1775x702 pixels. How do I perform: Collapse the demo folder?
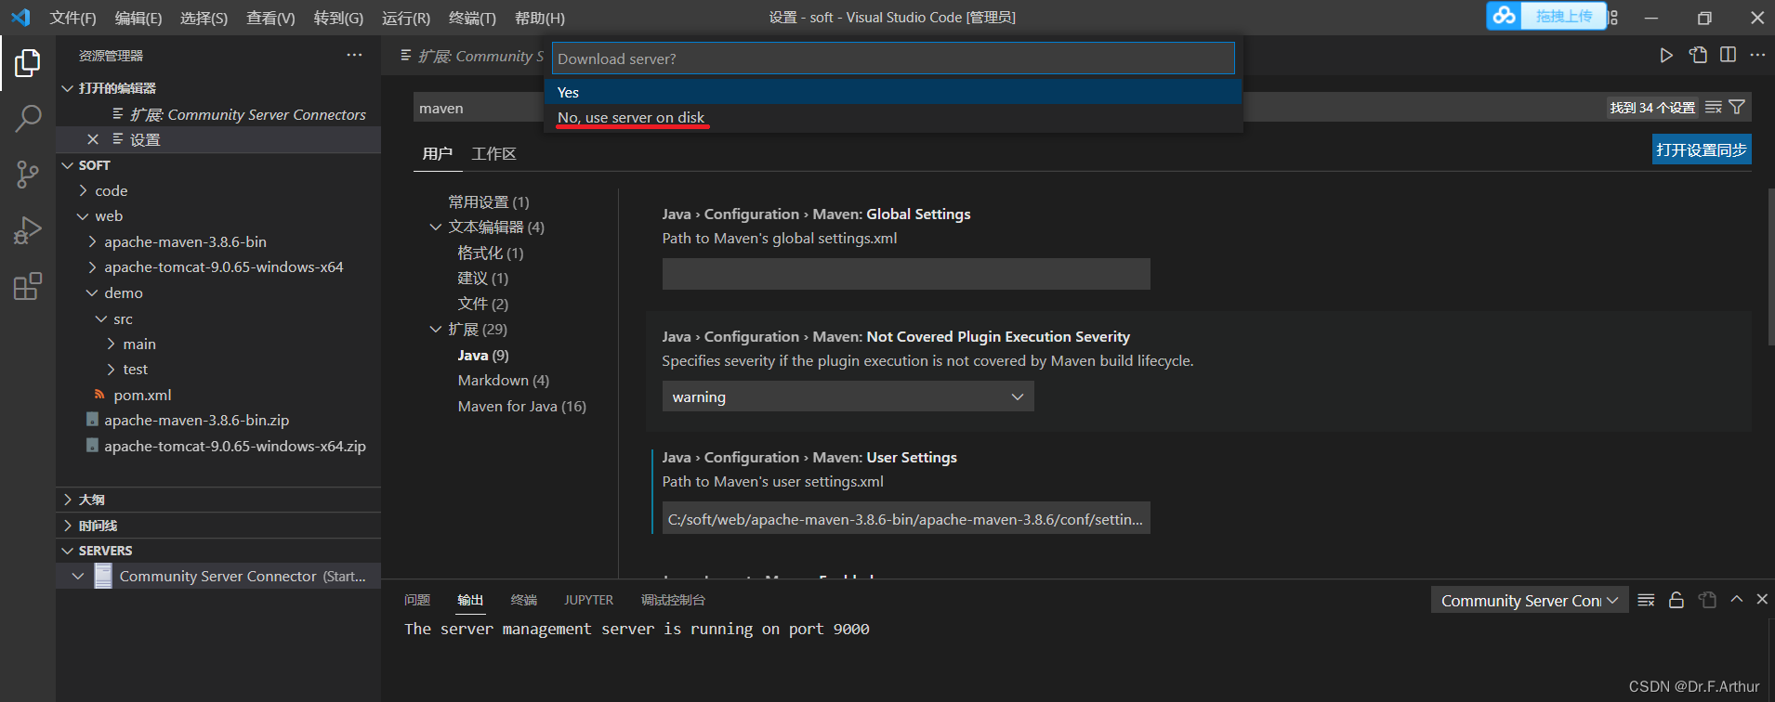(92, 292)
